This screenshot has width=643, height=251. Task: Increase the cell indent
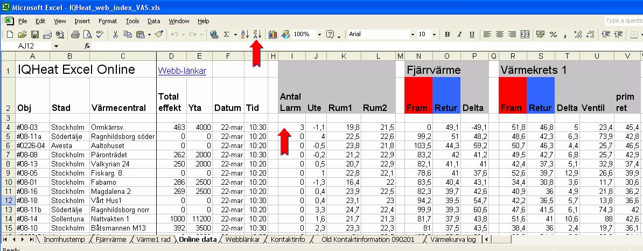coord(618,34)
